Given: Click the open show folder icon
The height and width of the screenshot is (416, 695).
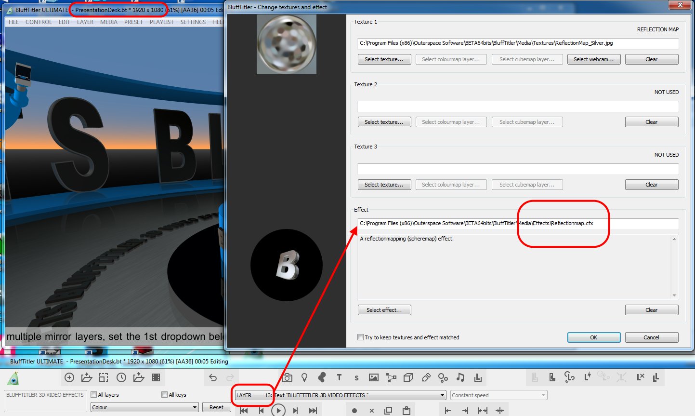Looking at the screenshot, I should point(87,377).
